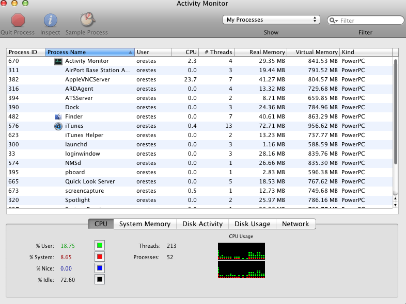The height and width of the screenshot is (304, 406).
Task: Click the lower CPU Usage graph
Action: click(x=241, y=269)
